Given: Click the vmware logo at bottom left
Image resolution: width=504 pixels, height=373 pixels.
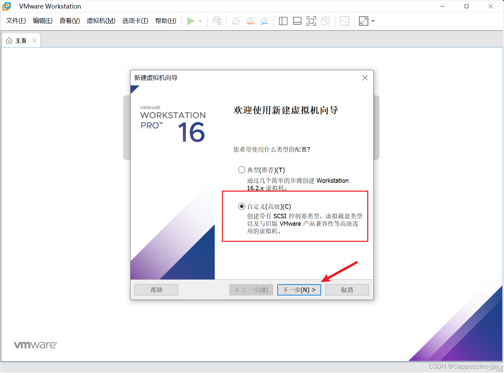Looking at the screenshot, I should tap(36, 345).
